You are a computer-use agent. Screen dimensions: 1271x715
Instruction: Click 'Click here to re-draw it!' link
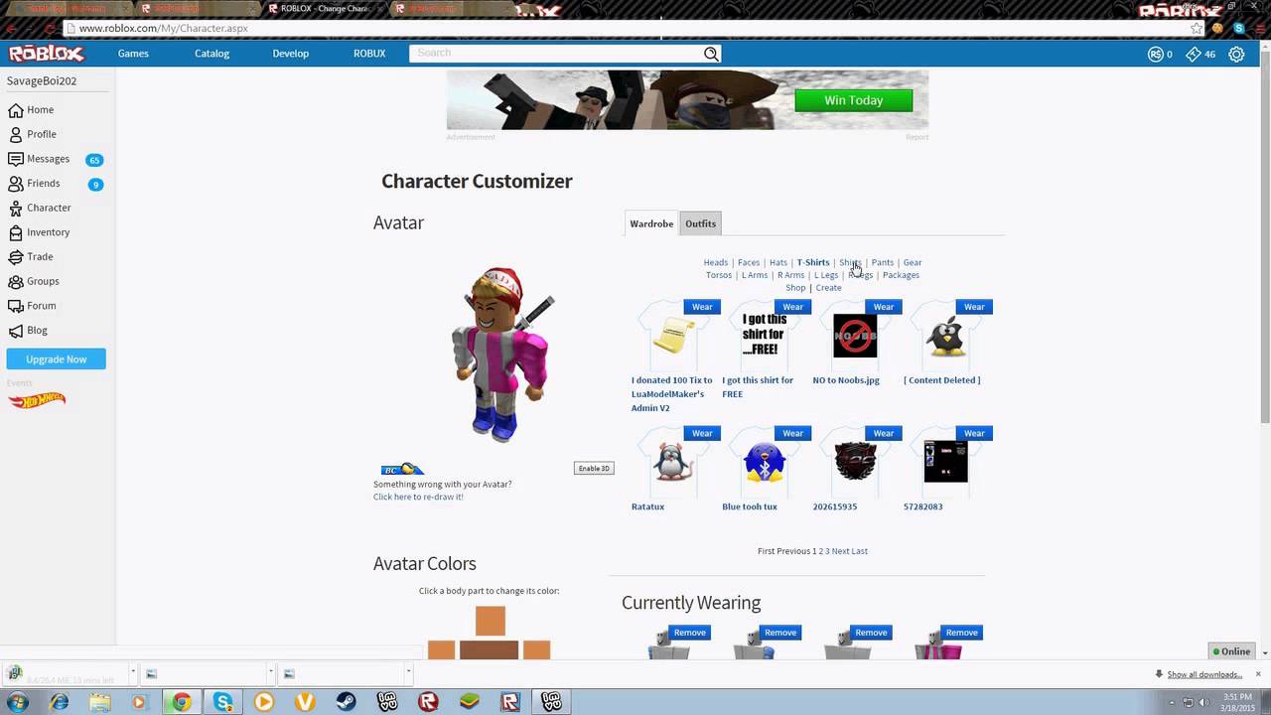(x=418, y=497)
